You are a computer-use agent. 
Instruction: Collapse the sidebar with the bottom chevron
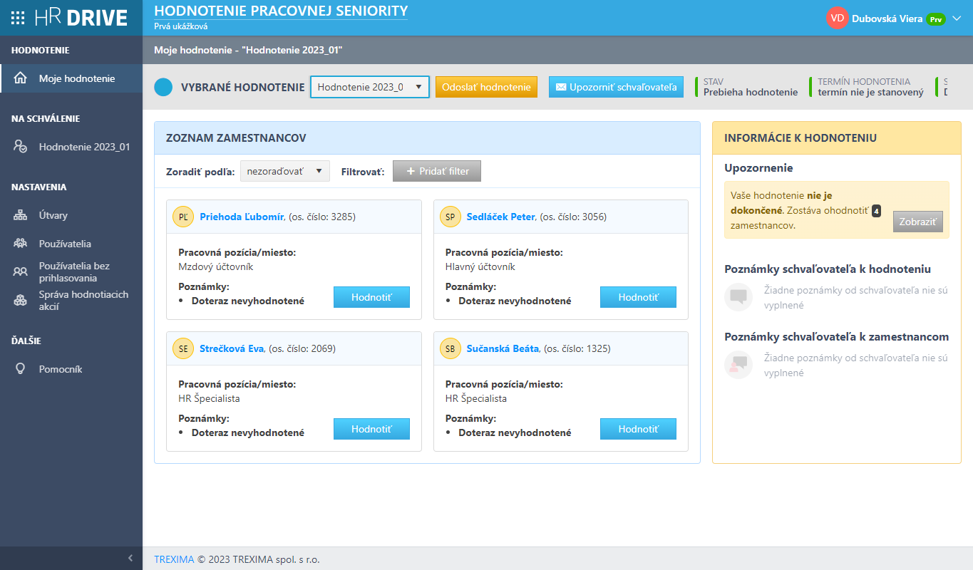130,558
